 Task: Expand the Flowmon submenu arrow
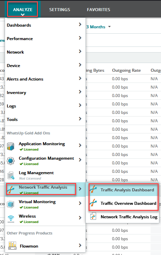(80, 246)
